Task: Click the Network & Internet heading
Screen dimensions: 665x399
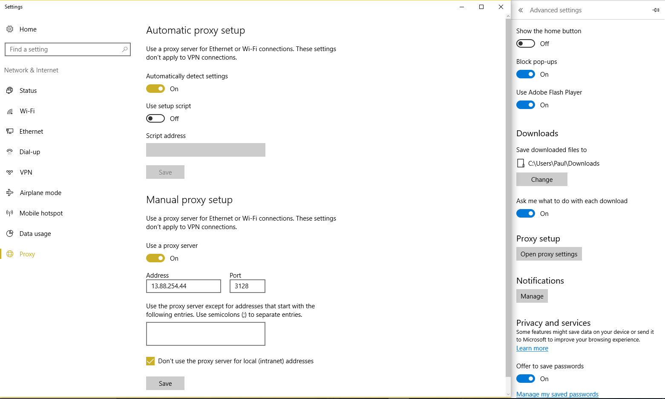Action: point(31,70)
